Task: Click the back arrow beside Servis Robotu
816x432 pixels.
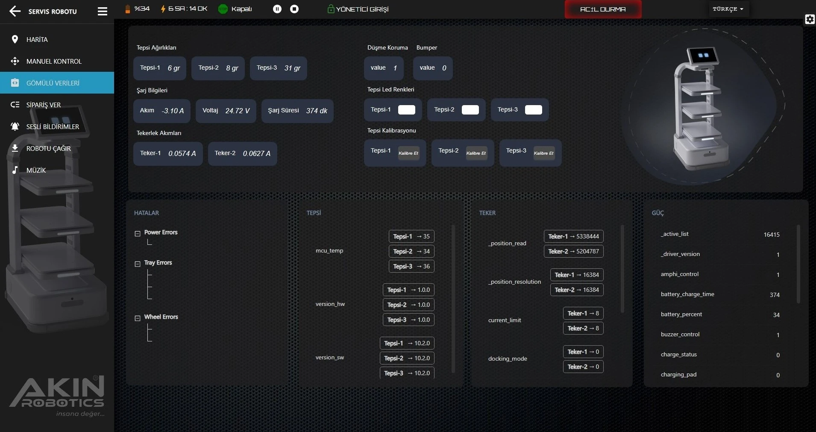Action: (x=15, y=12)
